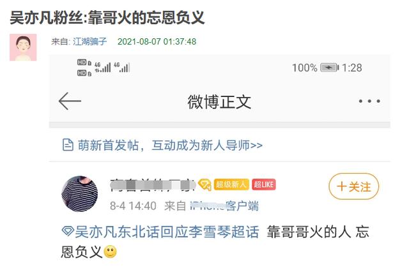The height and width of the screenshot is (270, 409).
Task: Click the 江湖骗子 author link
Action: click(x=90, y=41)
